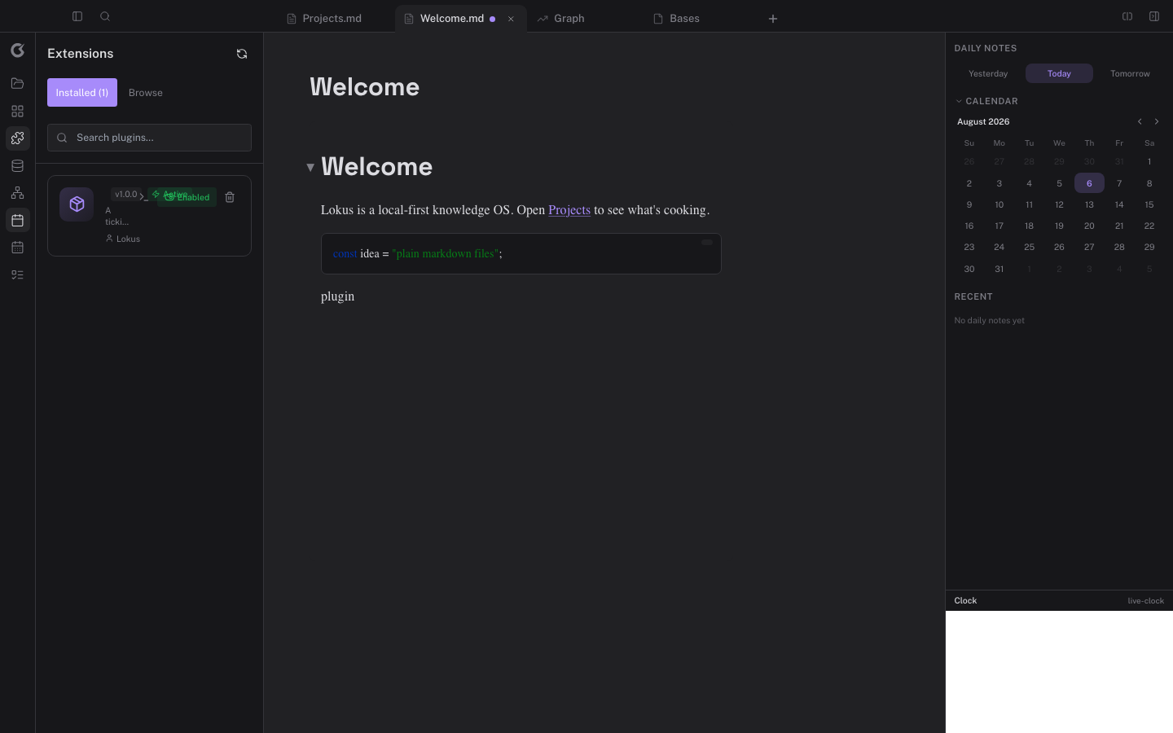Viewport: 1173px width, 733px height.
Task: Open Yesterday's daily note
Action: point(988,73)
